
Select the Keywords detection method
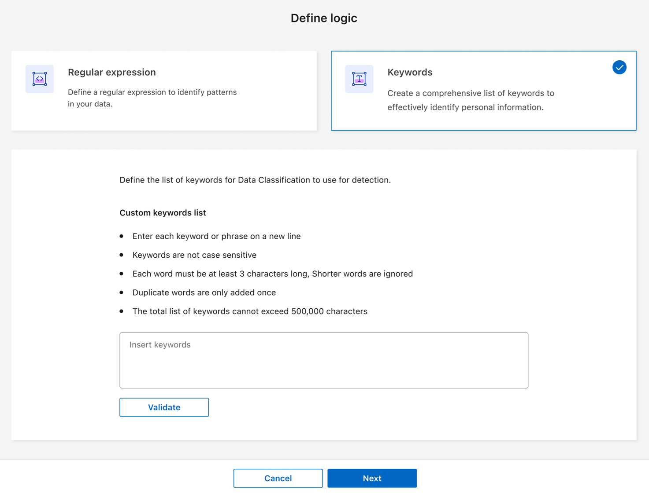click(483, 90)
